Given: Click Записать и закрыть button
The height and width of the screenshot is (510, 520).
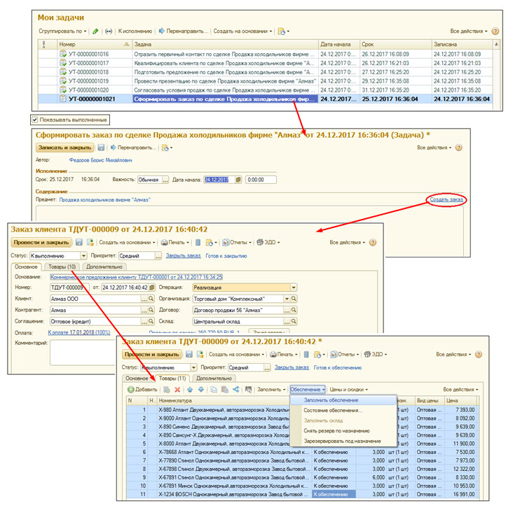Looking at the screenshot, I should pos(64,148).
